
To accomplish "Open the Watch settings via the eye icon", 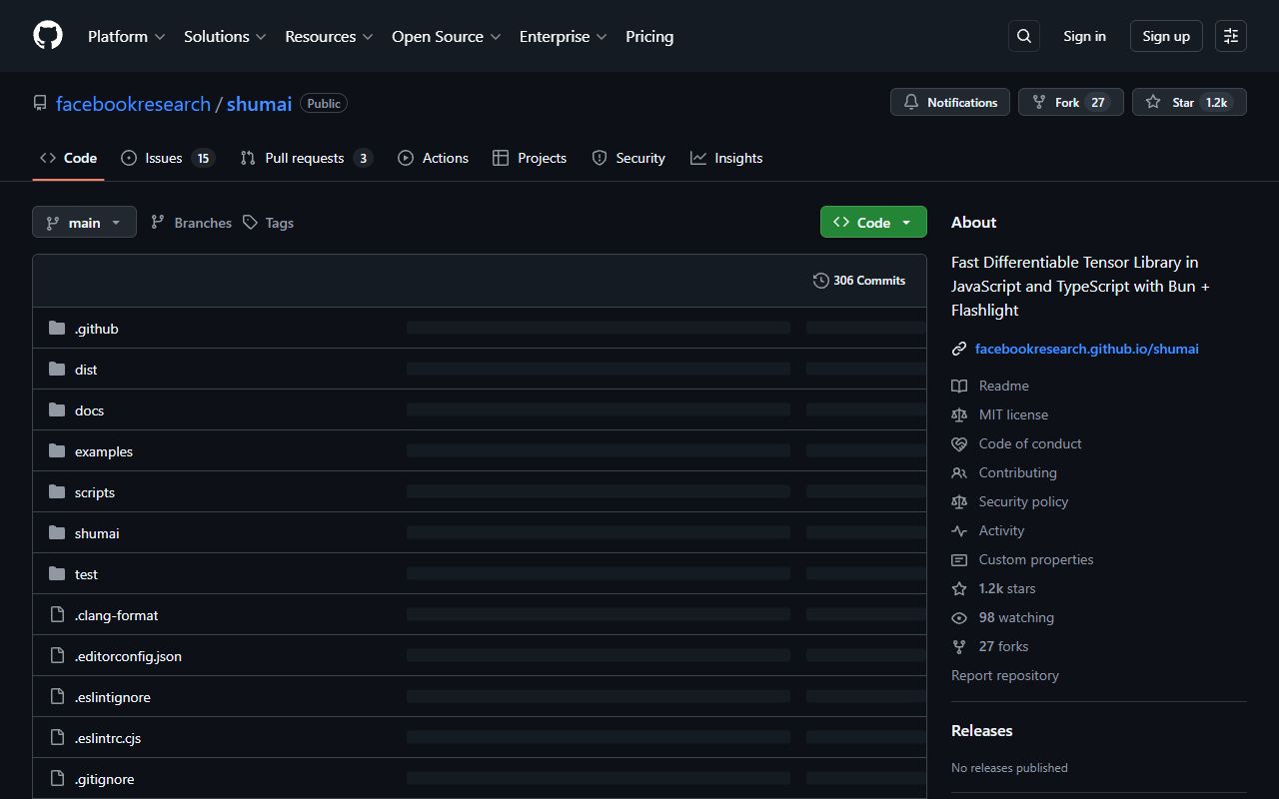I will pos(960,617).
